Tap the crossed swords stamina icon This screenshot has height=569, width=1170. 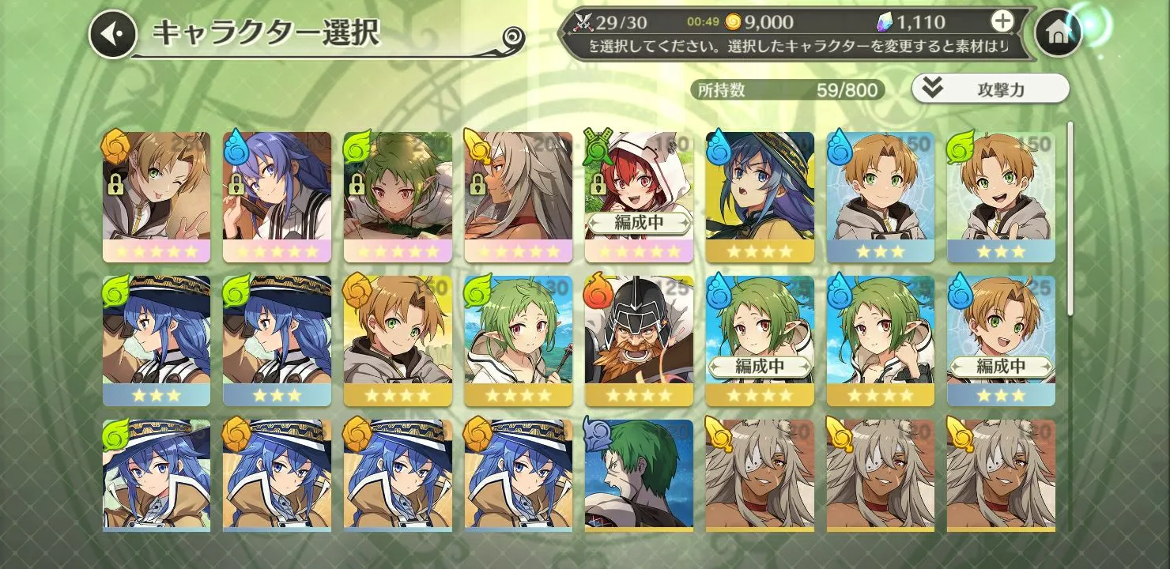coord(583,21)
